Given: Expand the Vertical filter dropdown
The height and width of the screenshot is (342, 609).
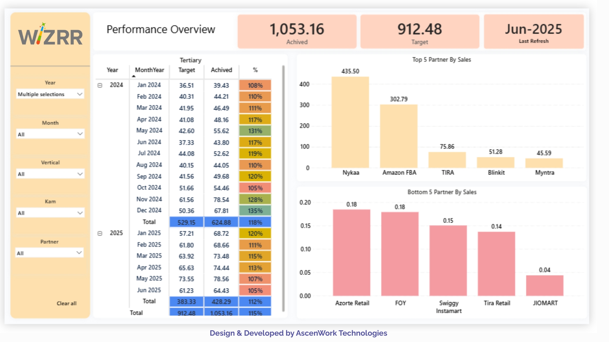Looking at the screenshot, I should tap(50, 174).
